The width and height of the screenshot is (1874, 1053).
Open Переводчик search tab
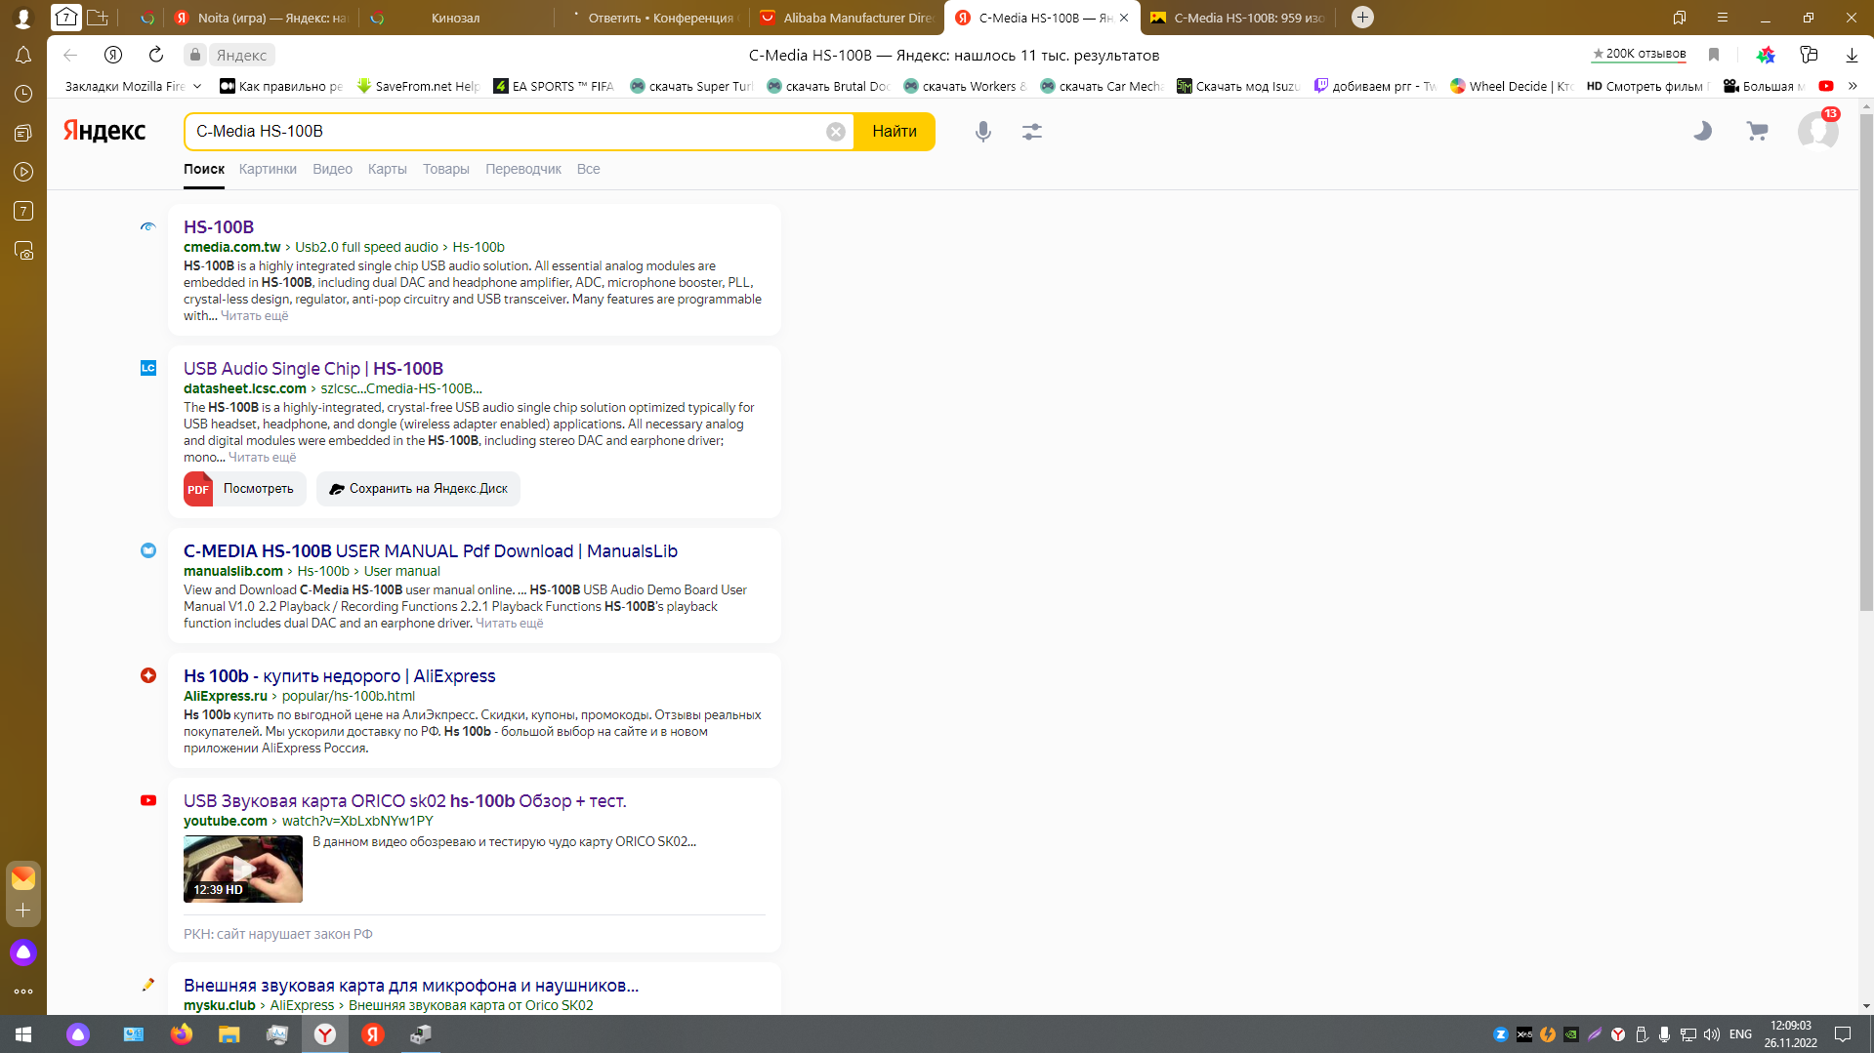(523, 169)
